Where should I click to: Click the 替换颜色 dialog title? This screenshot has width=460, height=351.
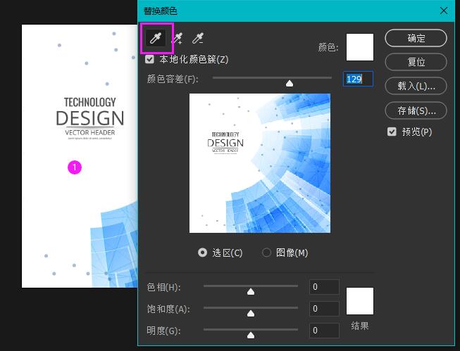point(160,11)
